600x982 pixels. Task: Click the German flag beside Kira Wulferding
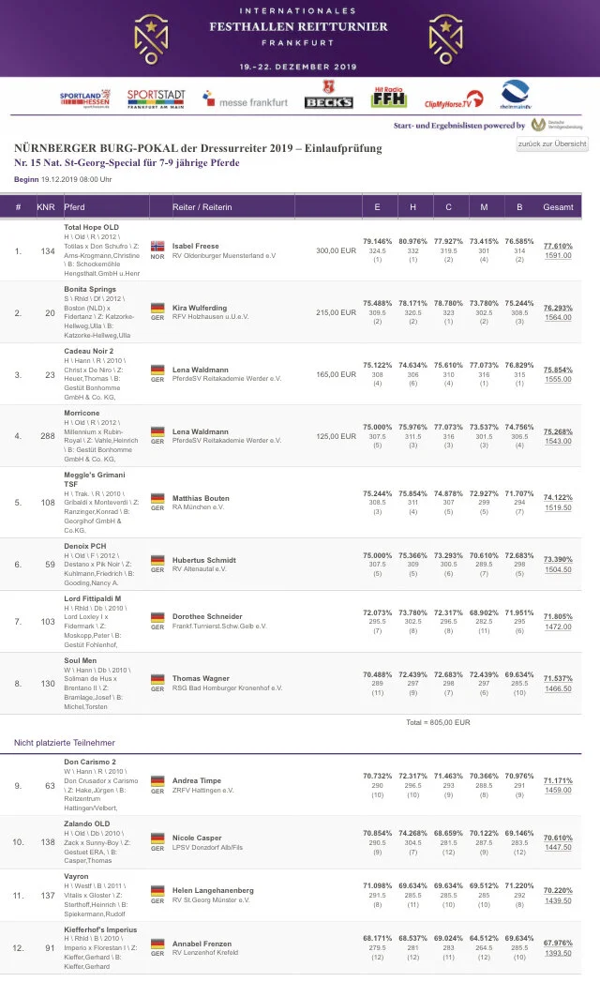click(157, 308)
